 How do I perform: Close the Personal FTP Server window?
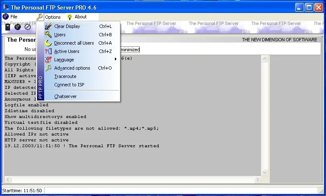[319, 8]
